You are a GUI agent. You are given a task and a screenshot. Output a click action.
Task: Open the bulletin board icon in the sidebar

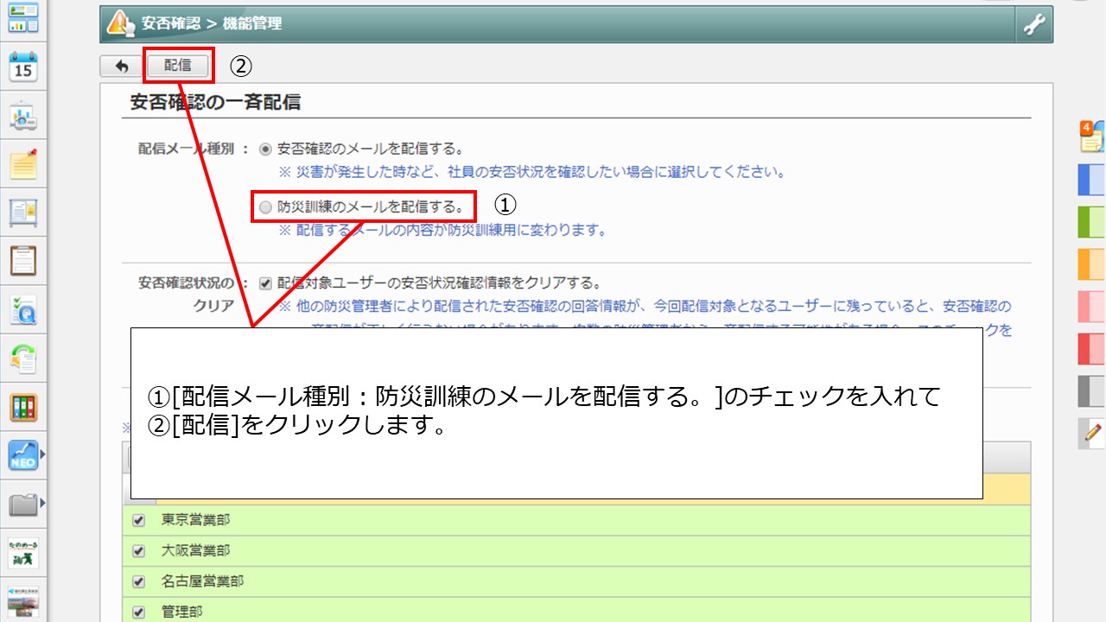tap(23, 213)
